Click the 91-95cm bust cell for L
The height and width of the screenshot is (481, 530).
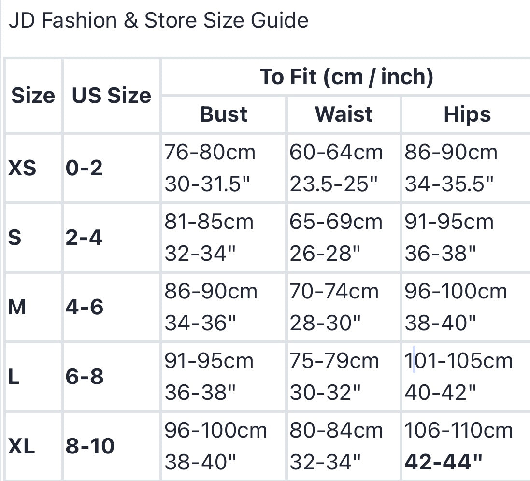[x=223, y=377]
